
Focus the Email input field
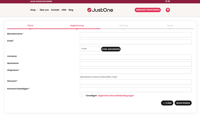135,42
